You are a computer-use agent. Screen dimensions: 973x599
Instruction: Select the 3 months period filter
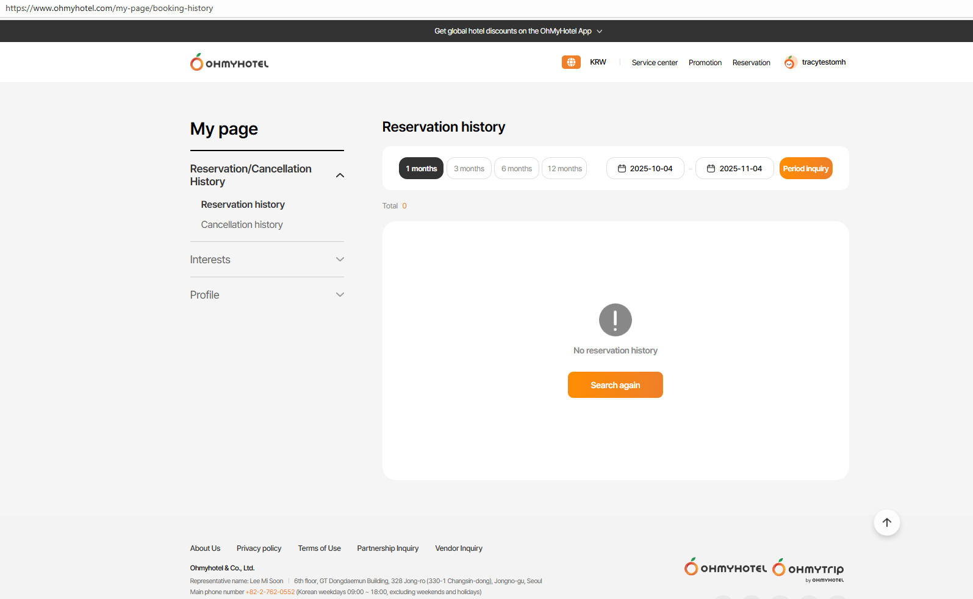click(x=469, y=168)
